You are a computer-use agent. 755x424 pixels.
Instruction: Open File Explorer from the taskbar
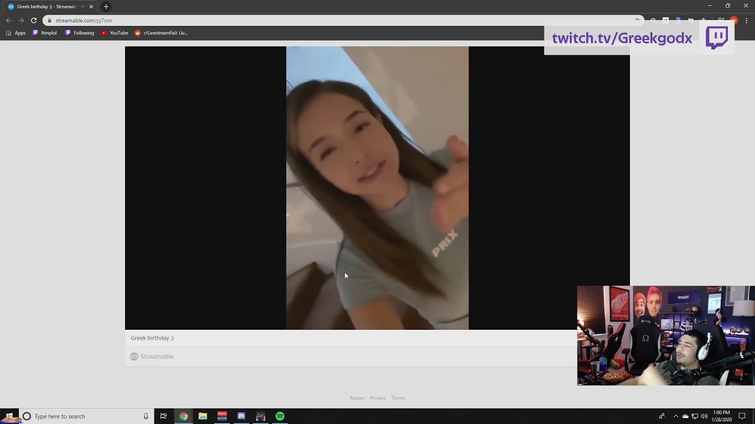click(203, 416)
